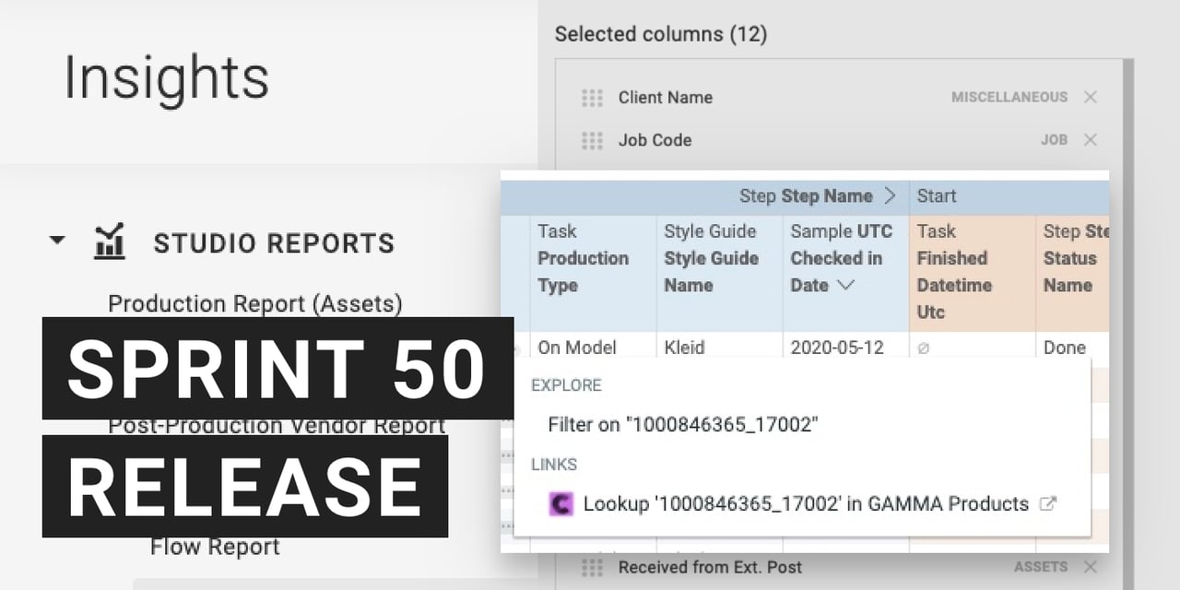
Task: Expand the Step Name chevron
Action: point(890,195)
